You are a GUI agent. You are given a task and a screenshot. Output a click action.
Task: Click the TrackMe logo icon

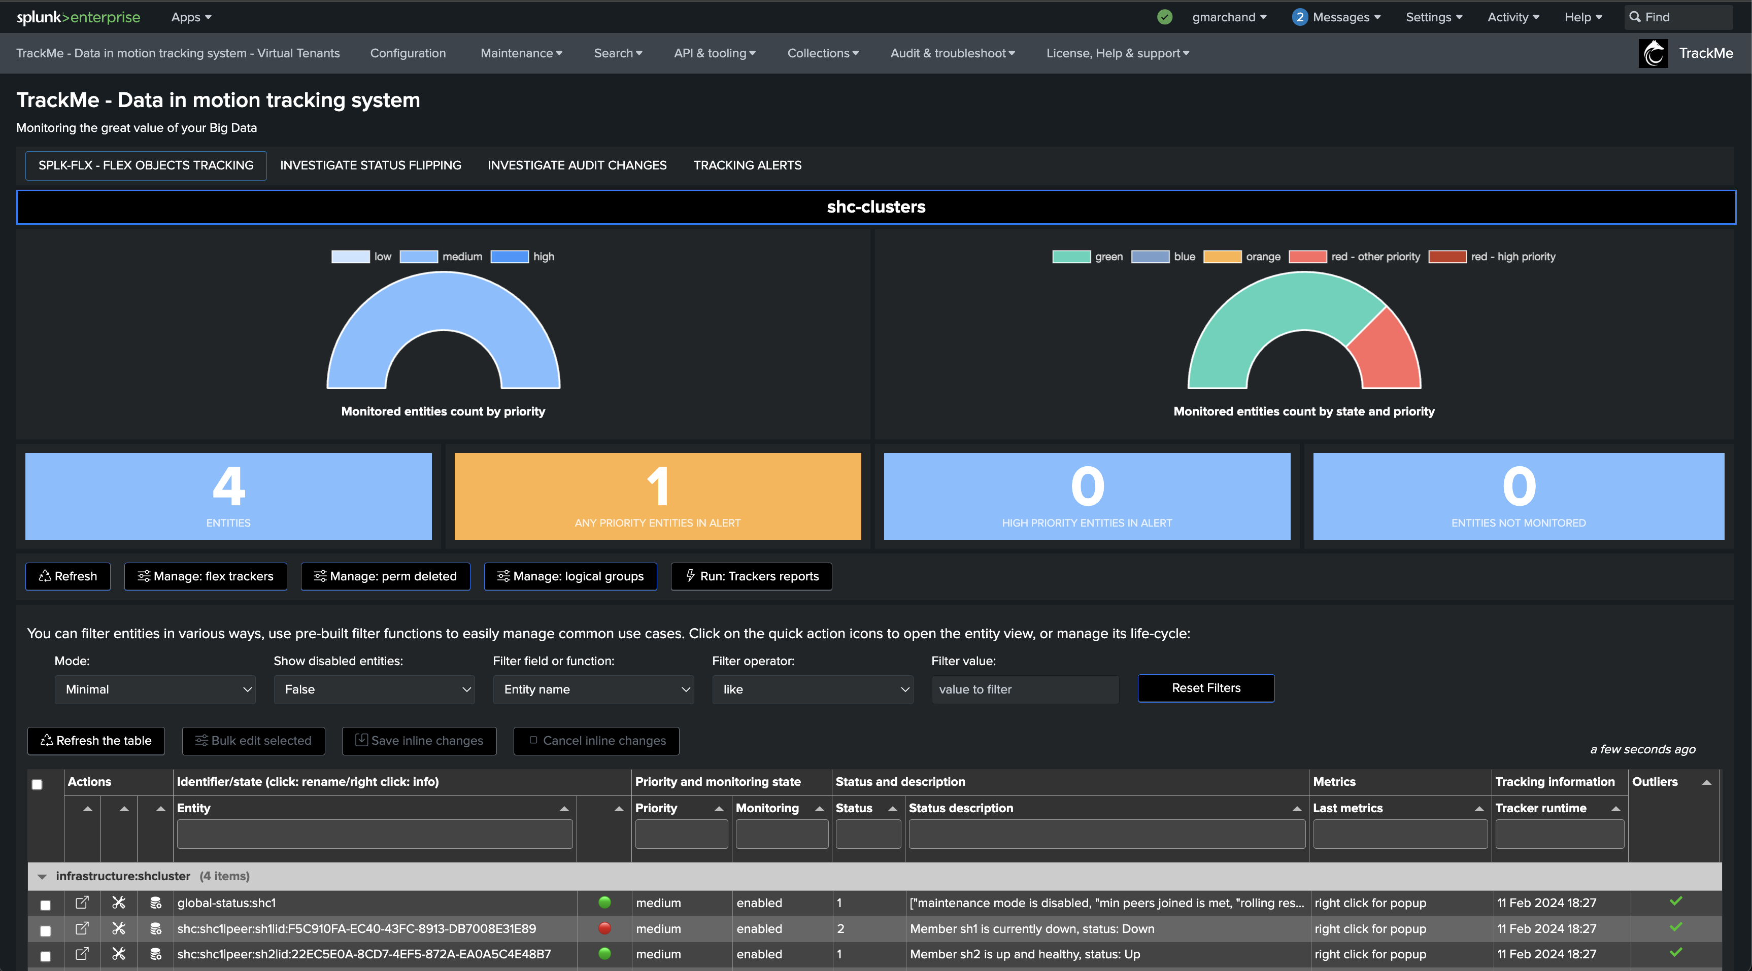click(x=1654, y=53)
